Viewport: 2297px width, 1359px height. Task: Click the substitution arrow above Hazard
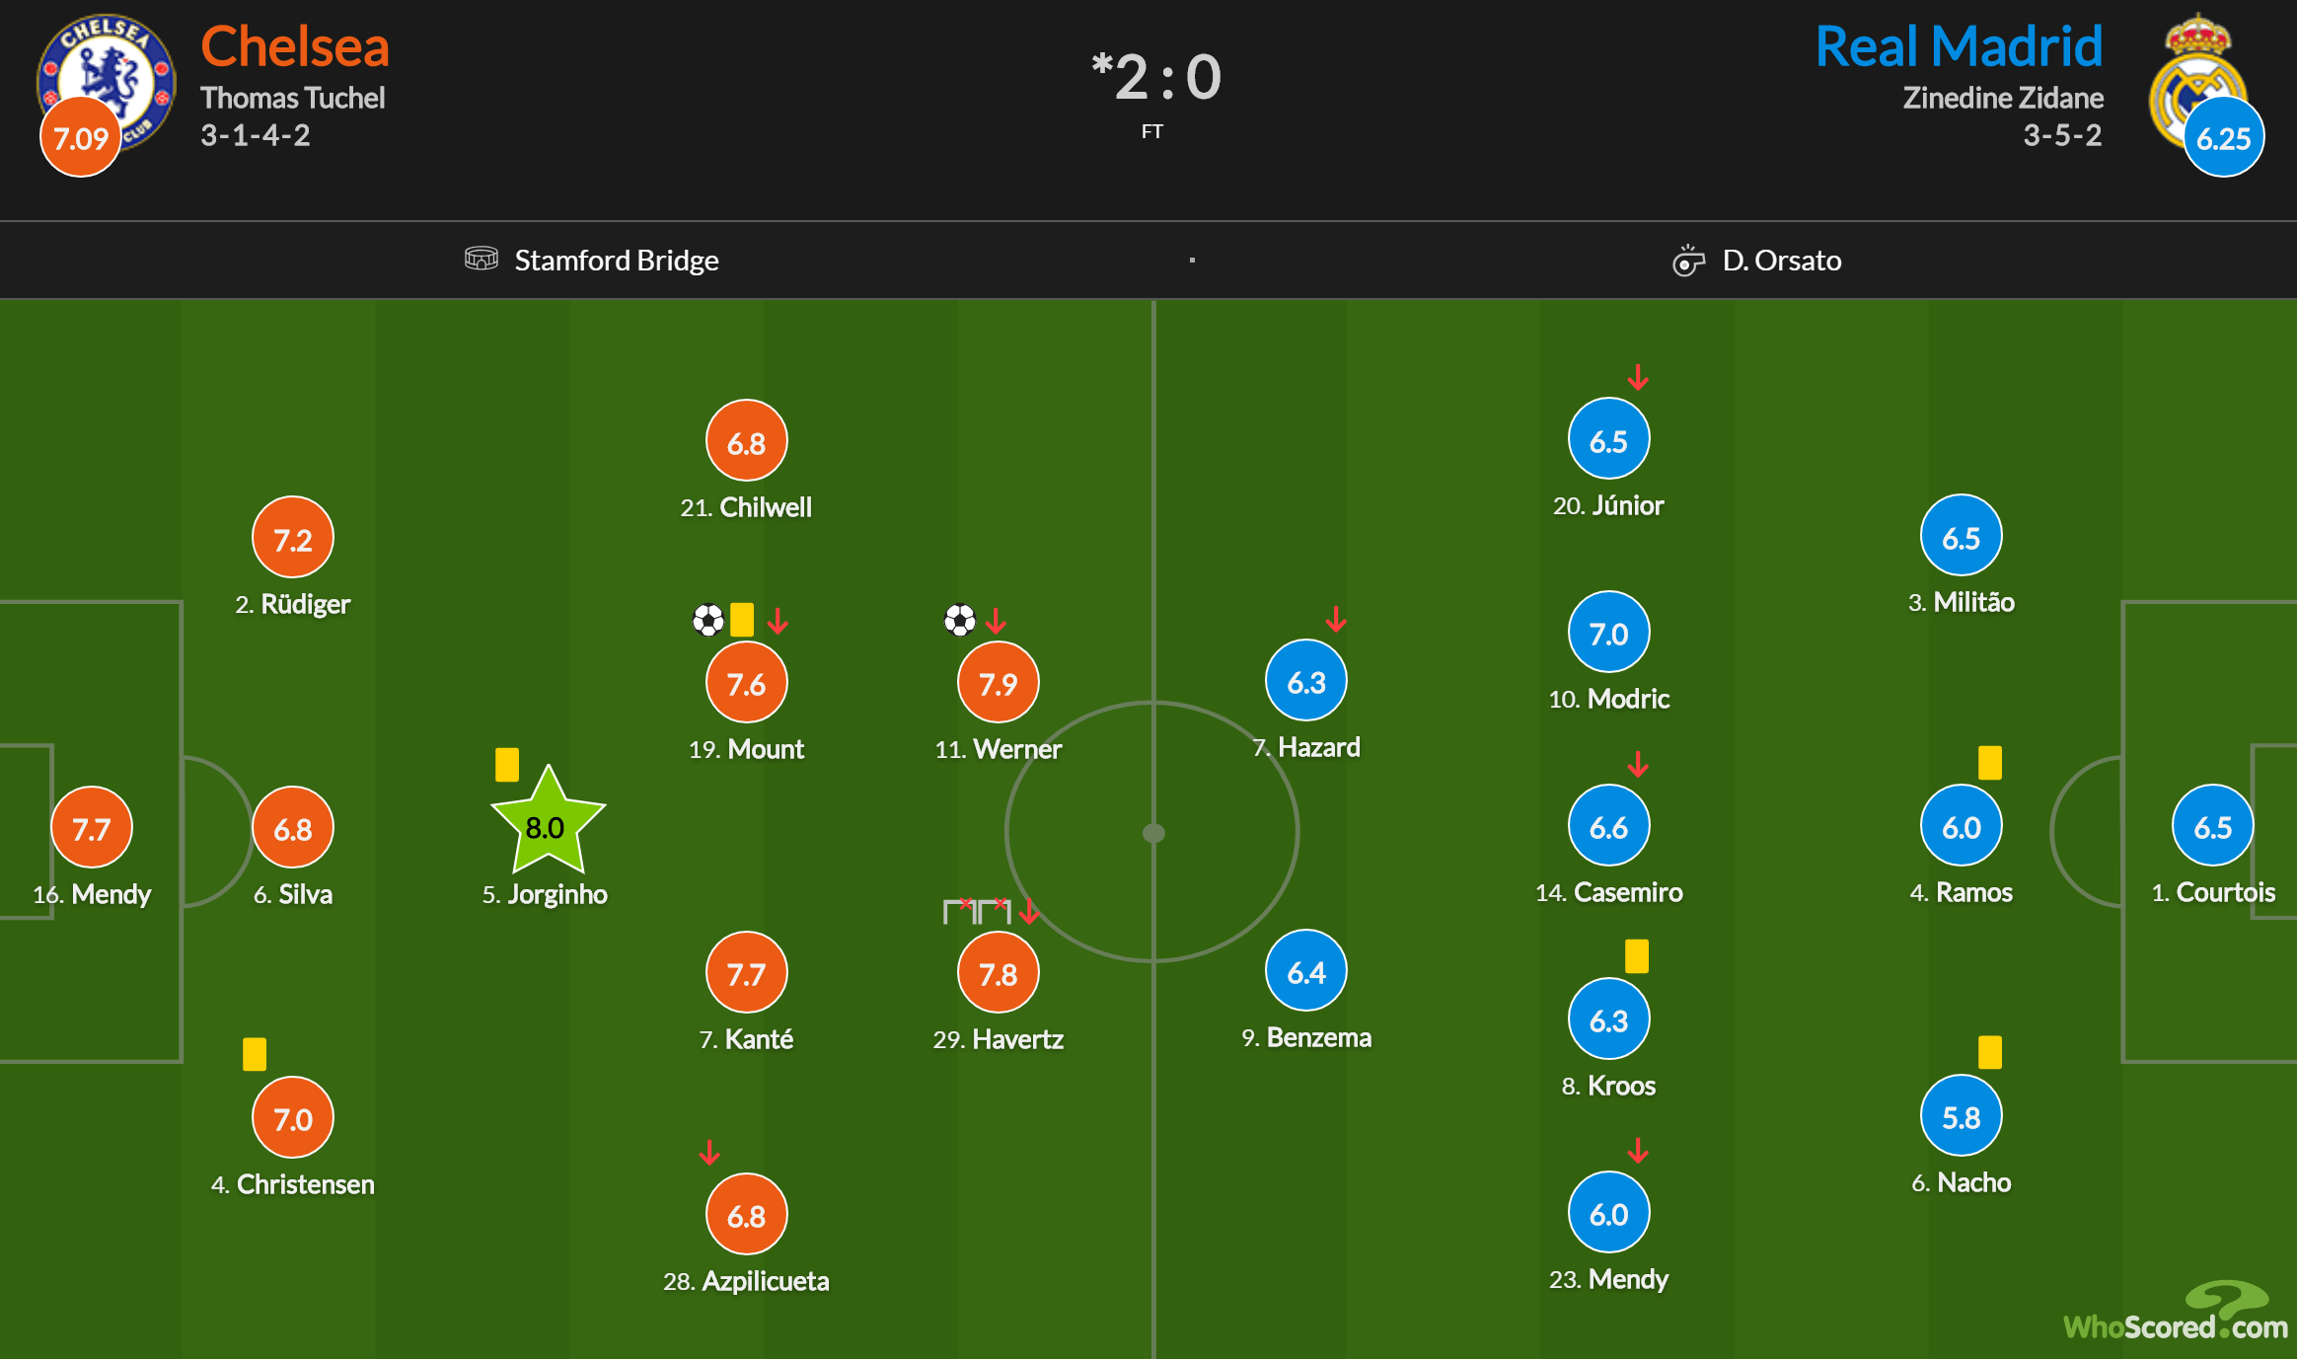coord(1336,619)
